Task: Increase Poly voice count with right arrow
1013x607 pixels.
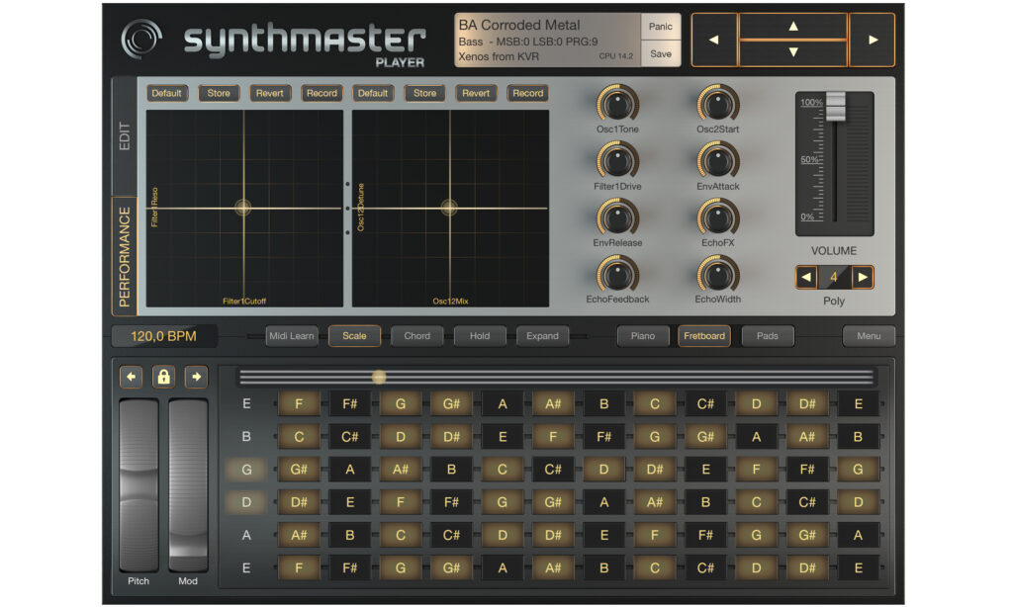Action: click(x=863, y=278)
